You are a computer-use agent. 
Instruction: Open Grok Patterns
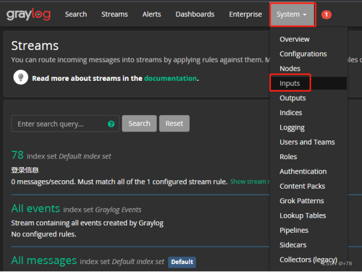(302, 201)
